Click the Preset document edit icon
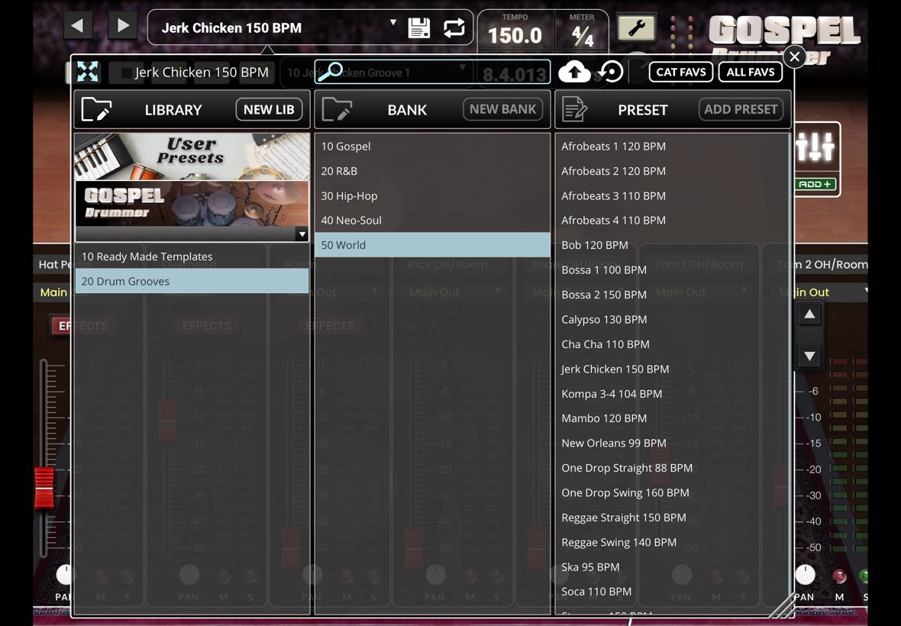This screenshot has width=901, height=626. [575, 109]
